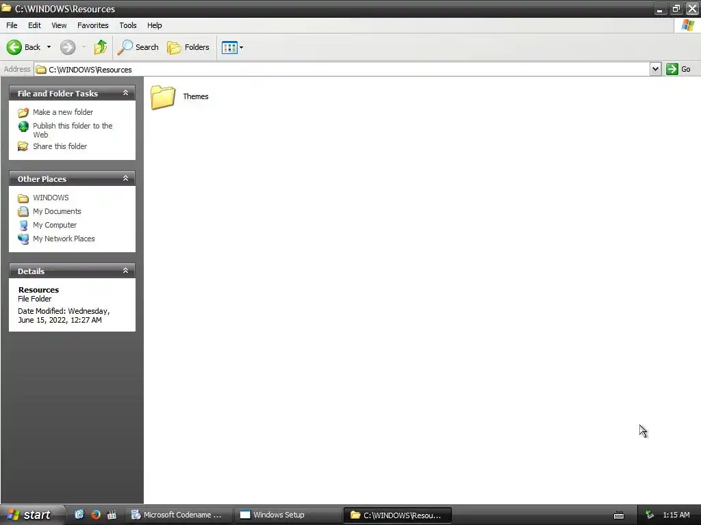The height and width of the screenshot is (525, 701).
Task: Click the My Documents icon in sidebar
Action: (23, 212)
